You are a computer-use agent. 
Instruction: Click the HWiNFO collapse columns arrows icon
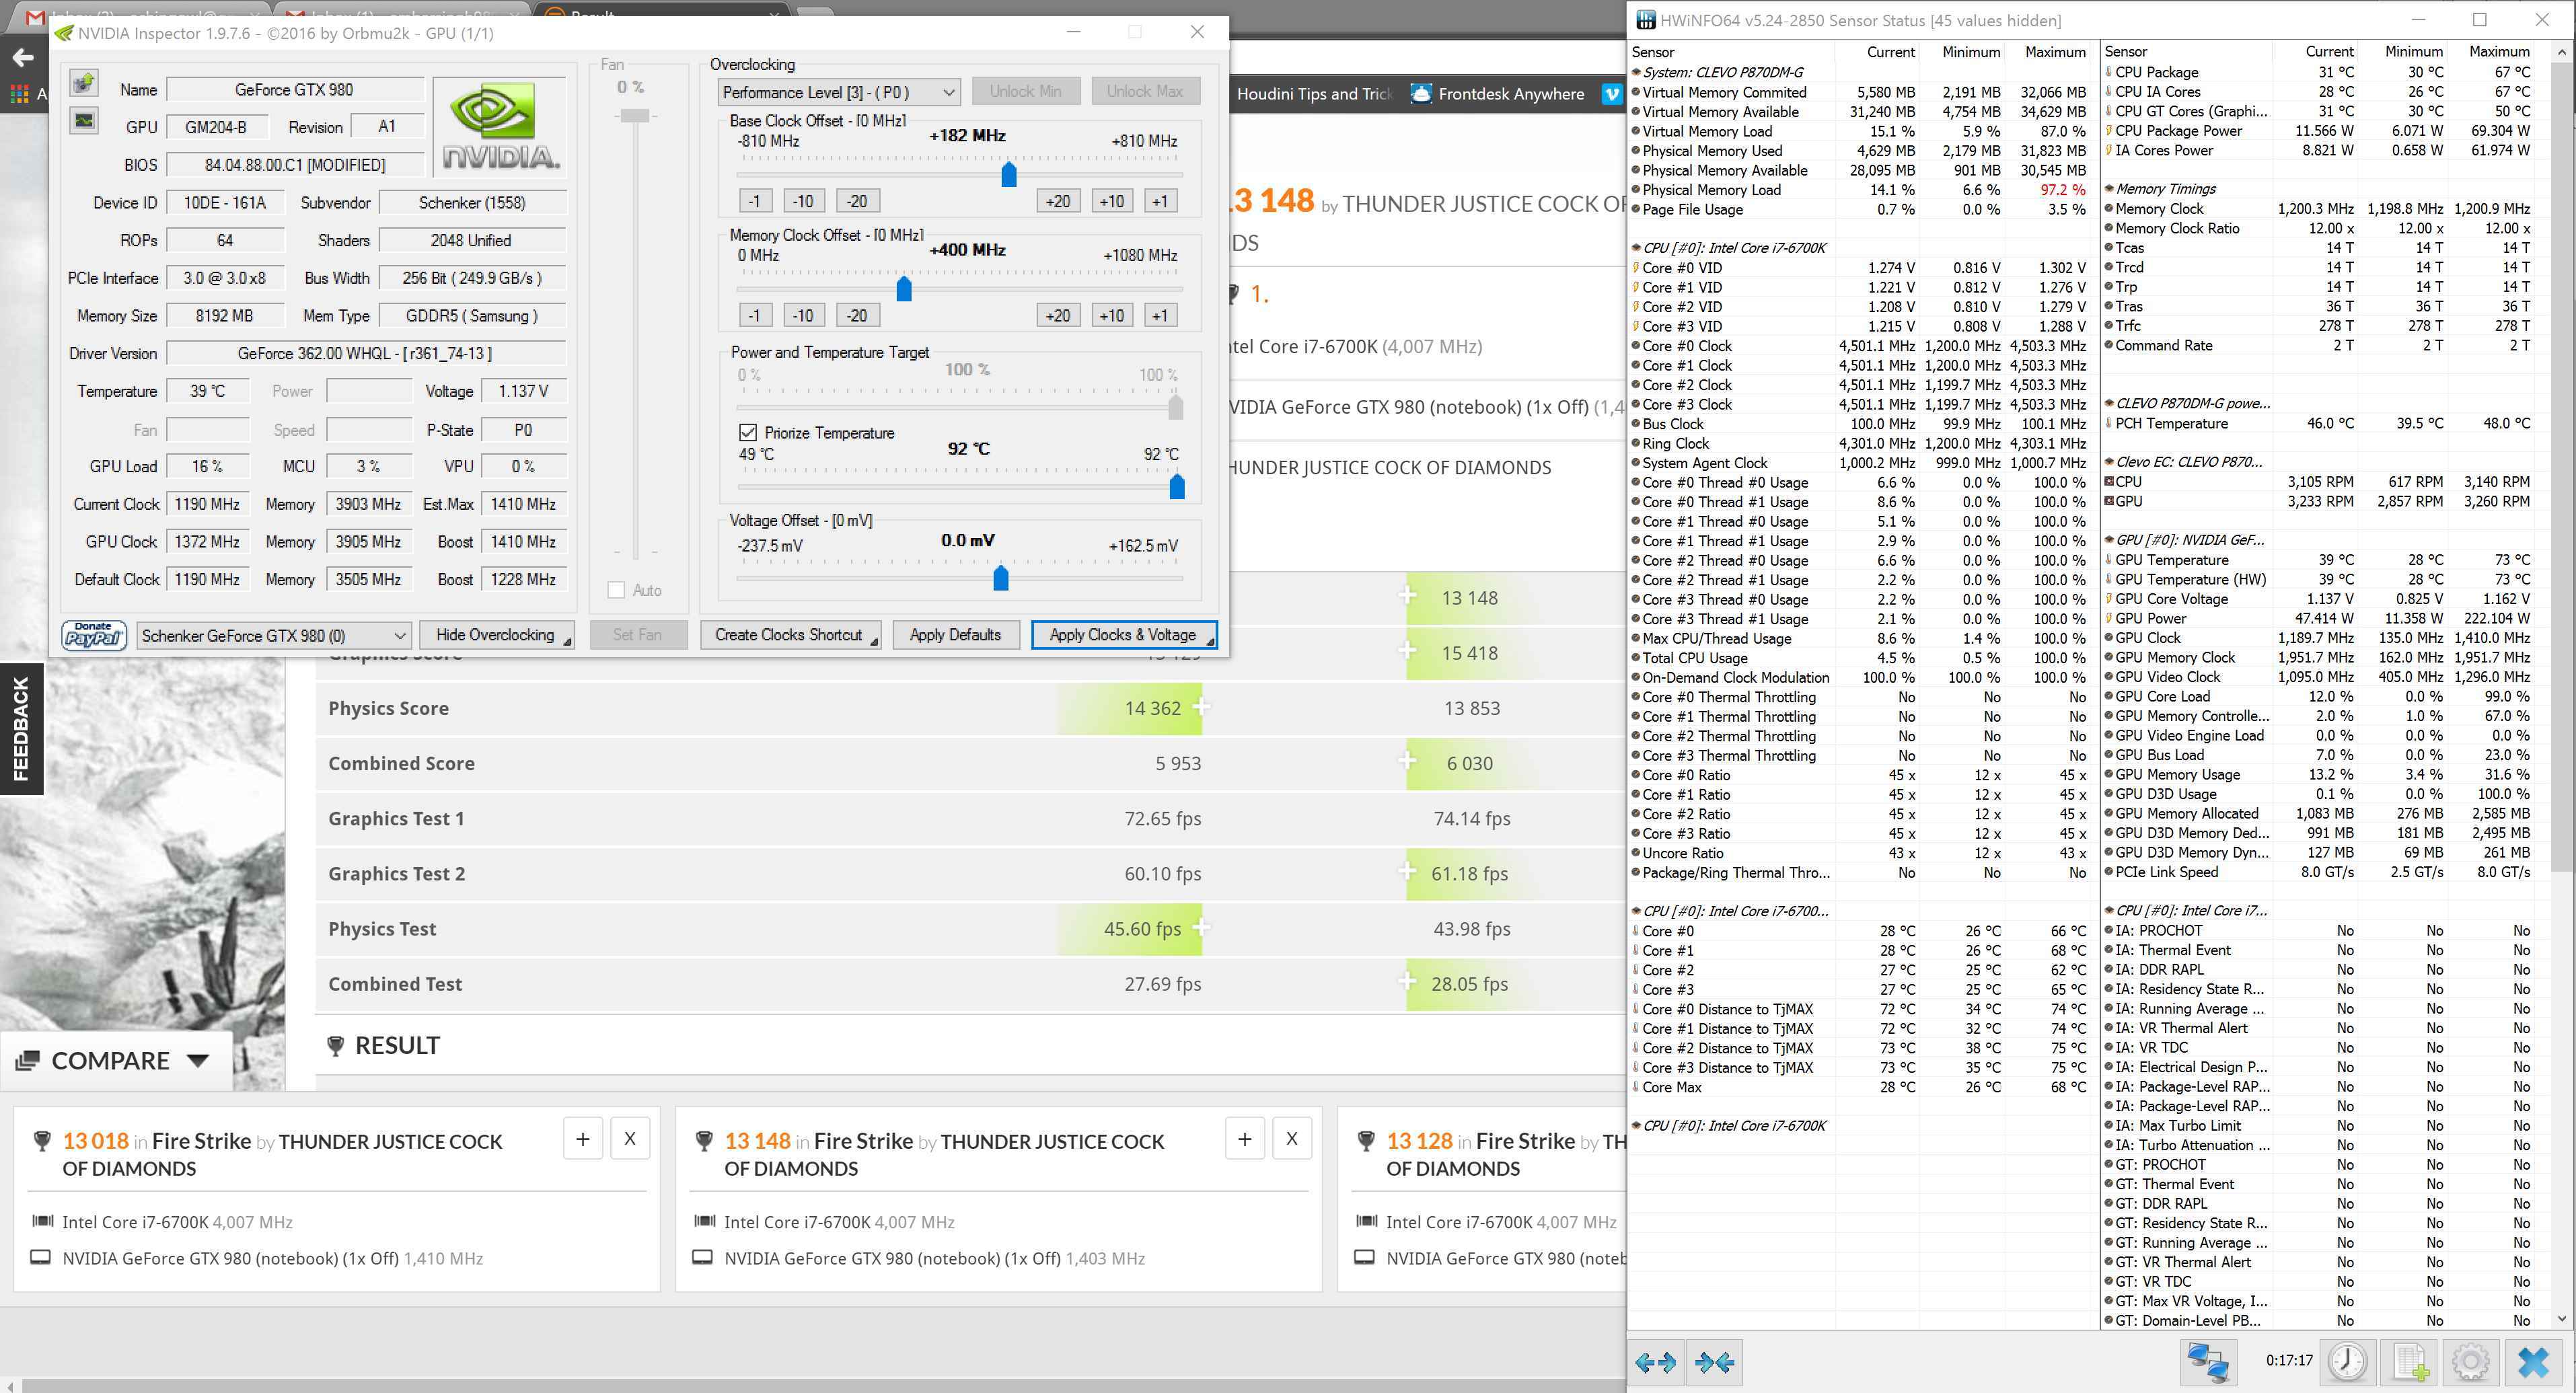pyautogui.click(x=1715, y=1362)
